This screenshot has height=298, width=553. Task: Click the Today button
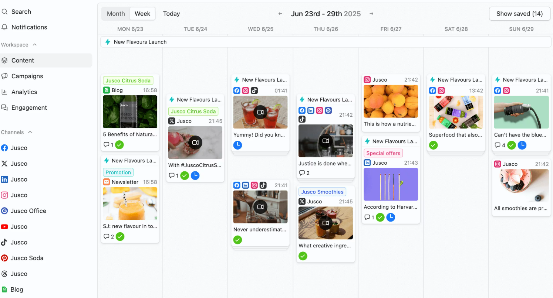click(x=171, y=14)
